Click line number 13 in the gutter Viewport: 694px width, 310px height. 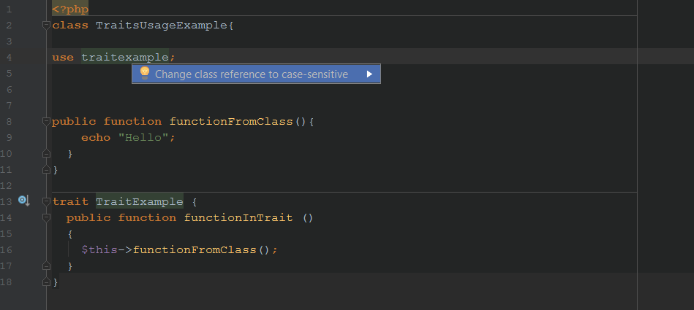pyautogui.click(x=6, y=202)
